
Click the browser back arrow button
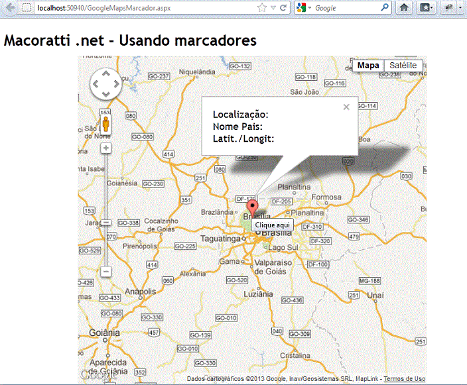pos(9,8)
